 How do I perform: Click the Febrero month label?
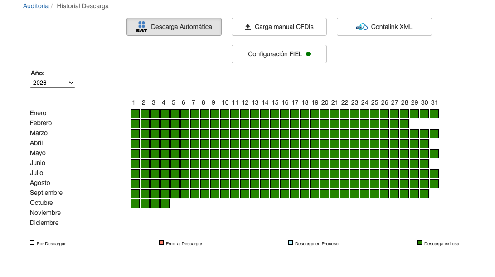click(41, 123)
